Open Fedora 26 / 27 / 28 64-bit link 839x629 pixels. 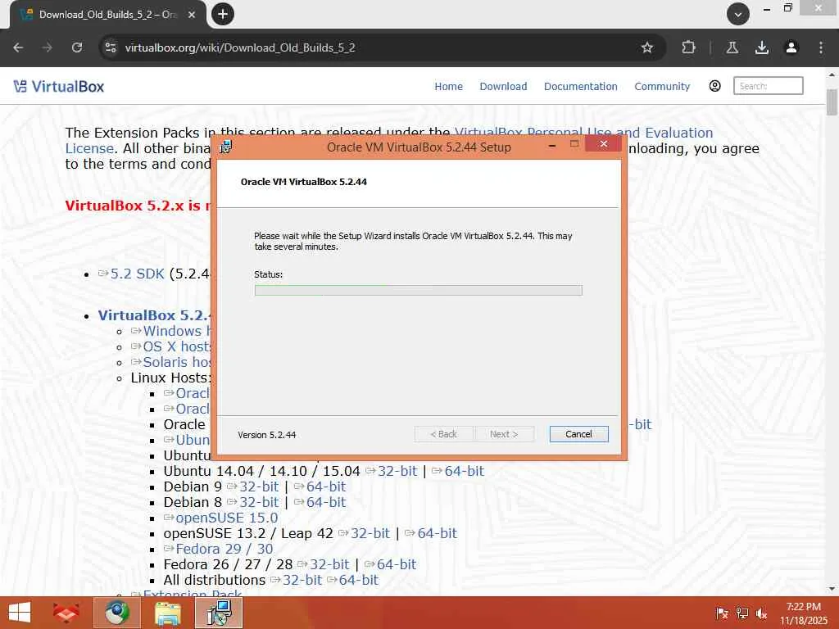(396, 564)
